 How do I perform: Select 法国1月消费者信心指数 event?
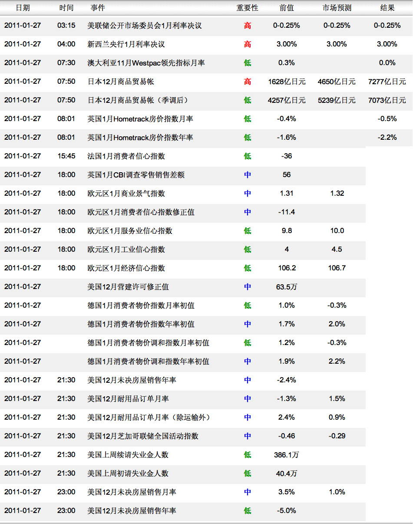pos(126,156)
